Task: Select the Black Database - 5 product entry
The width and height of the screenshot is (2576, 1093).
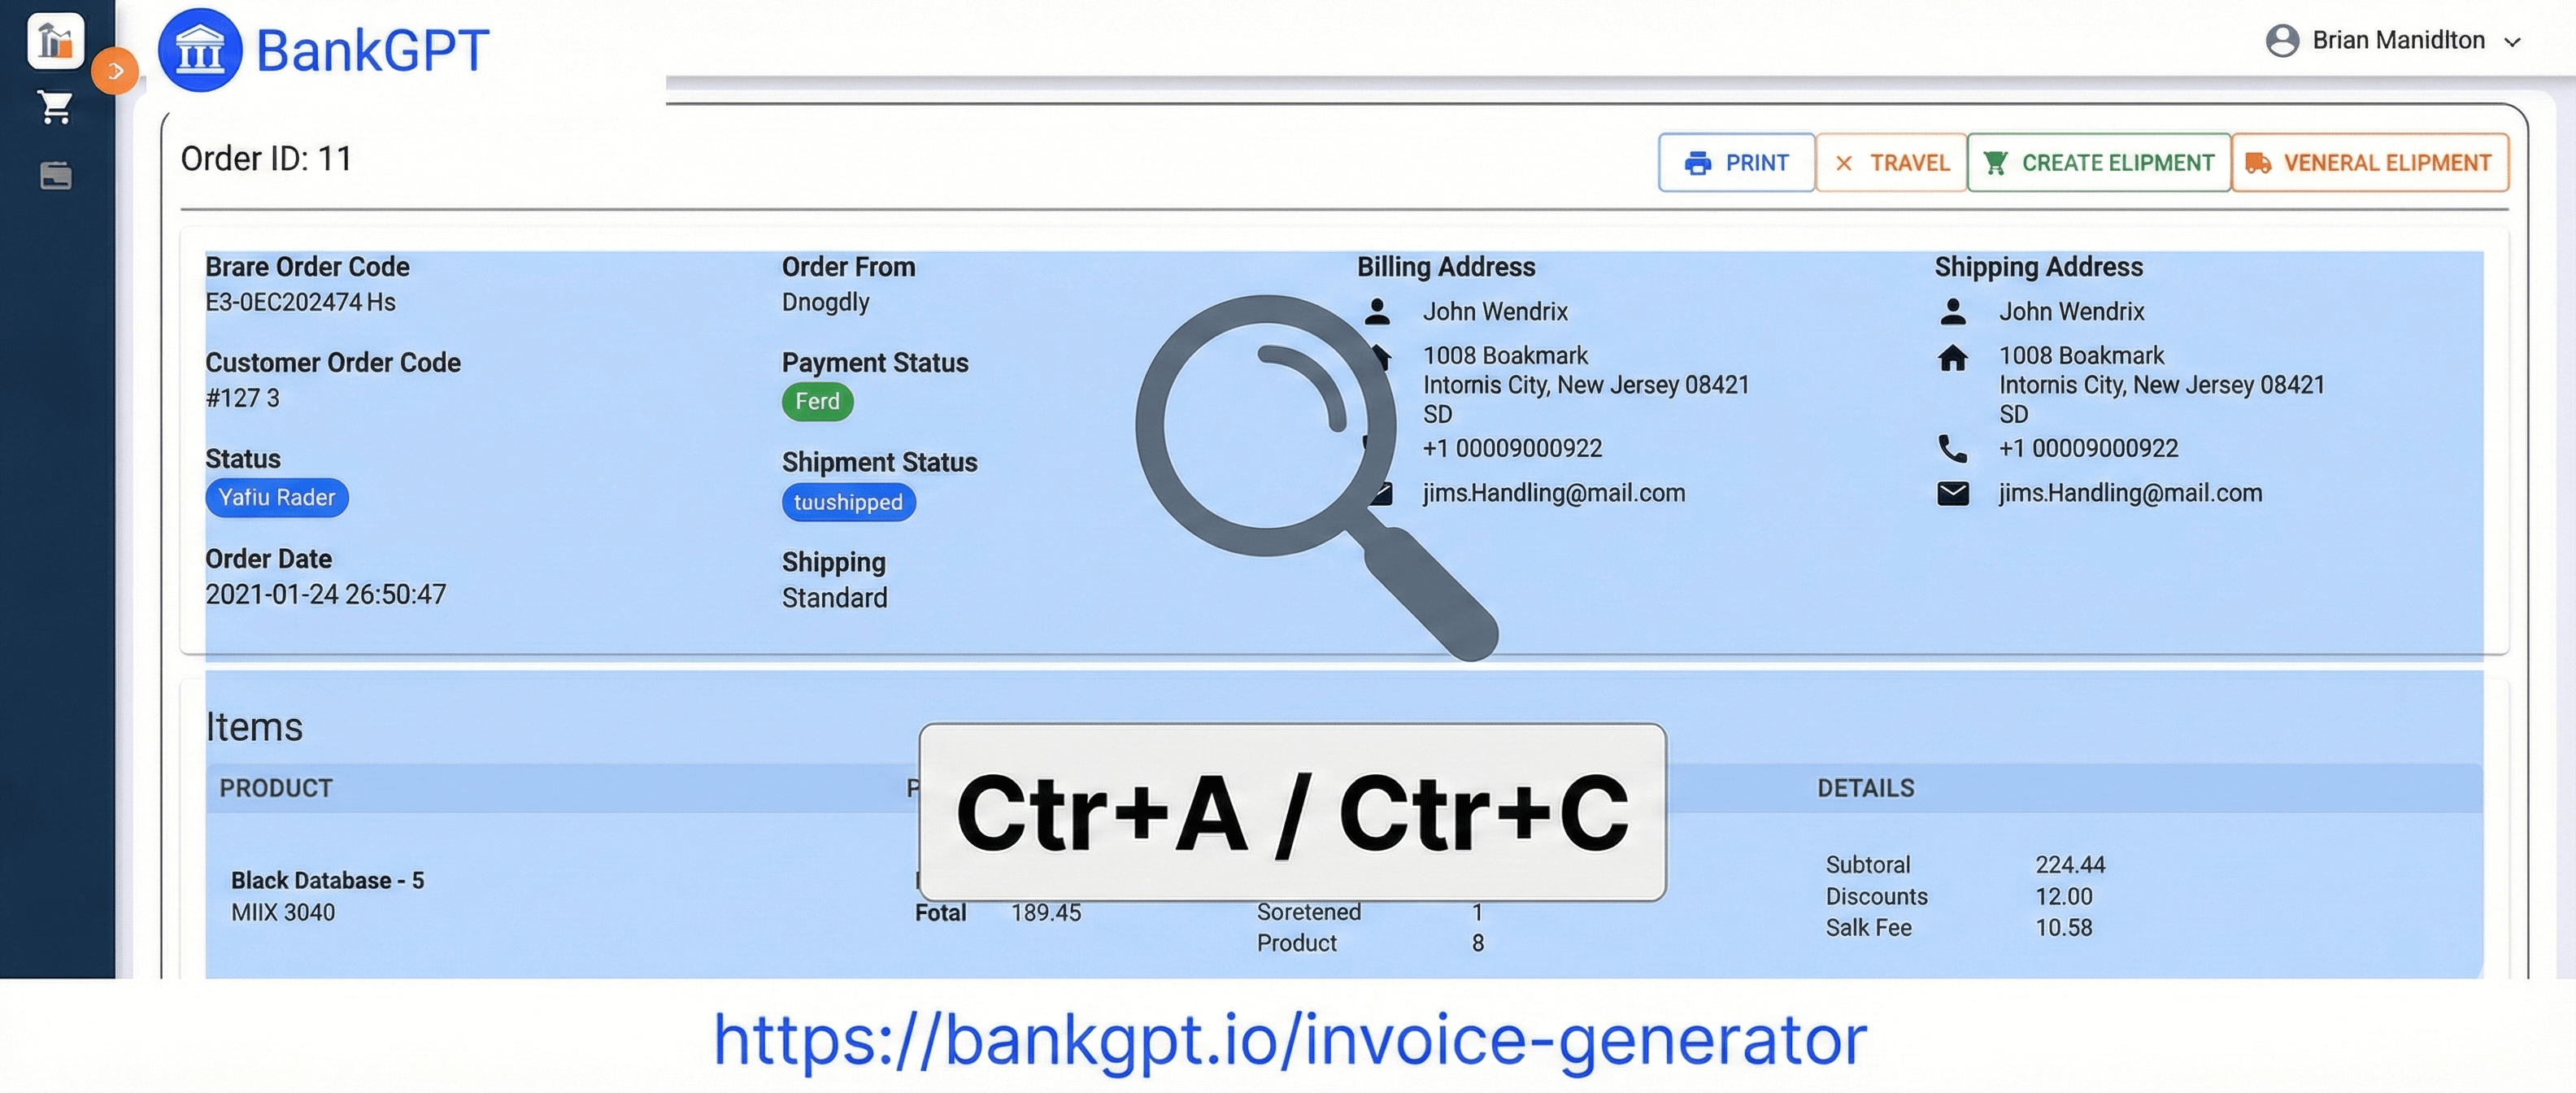Action: point(327,880)
